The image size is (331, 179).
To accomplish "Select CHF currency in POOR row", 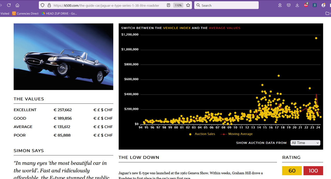I will 109,135.
